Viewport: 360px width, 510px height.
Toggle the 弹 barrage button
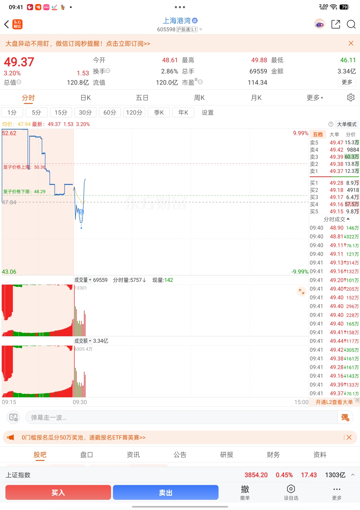[345, 417]
